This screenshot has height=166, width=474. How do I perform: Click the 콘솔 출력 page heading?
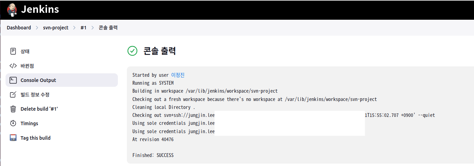pos(159,51)
